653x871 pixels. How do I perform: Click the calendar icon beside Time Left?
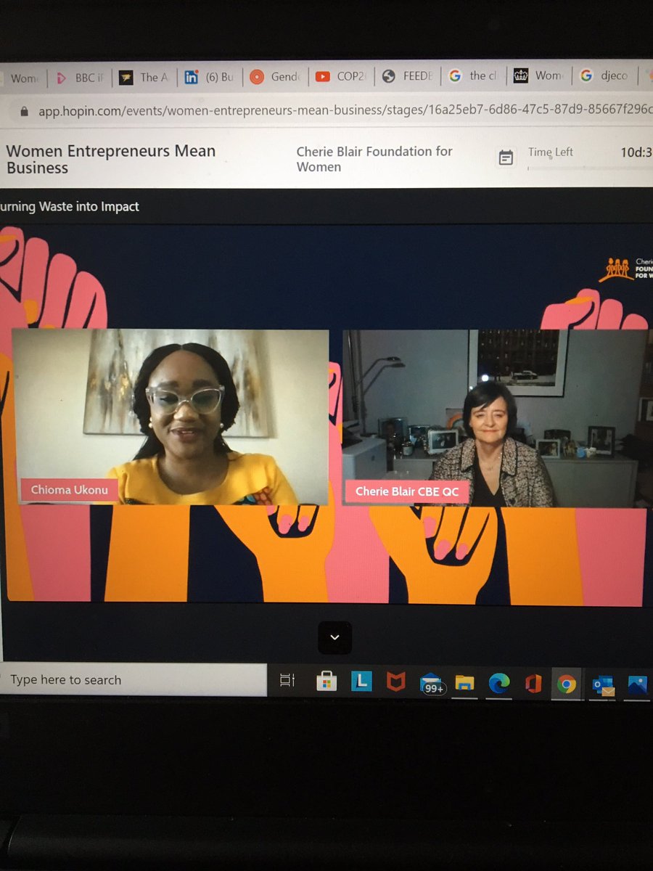pyautogui.click(x=506, y=158)
